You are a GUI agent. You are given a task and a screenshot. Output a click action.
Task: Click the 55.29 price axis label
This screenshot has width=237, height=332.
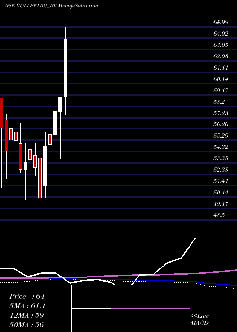click(x=221, y=135)
